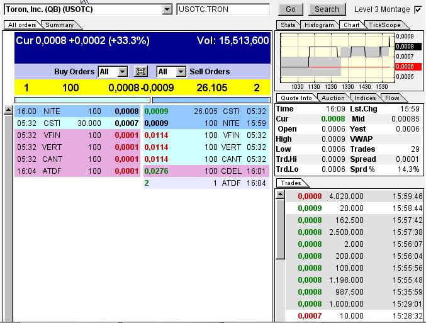Viewport: 426px width, 323px height.
Task: Click the 0,0006 red price marker on chart
Action: point(408,67)
